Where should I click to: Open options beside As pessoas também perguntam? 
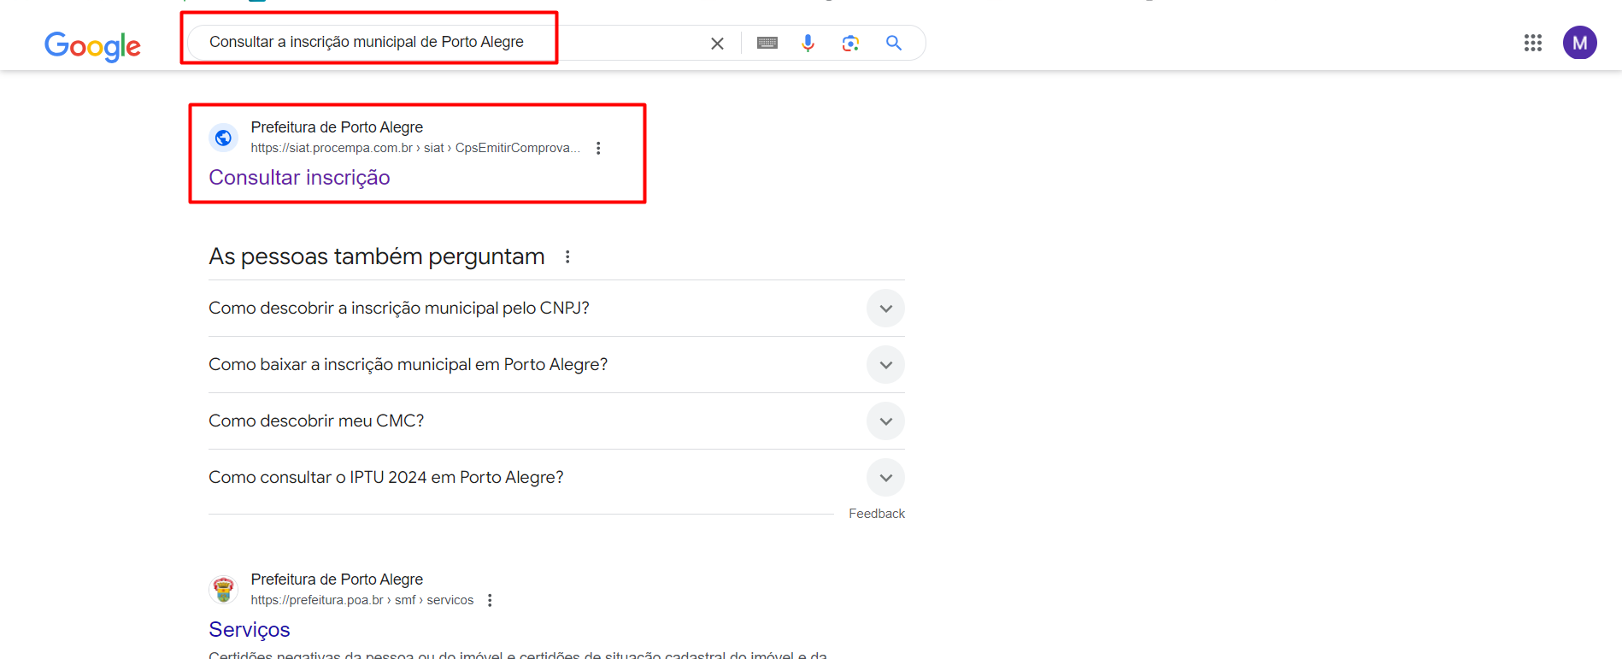pyautogui.click(x=567, y=257)
